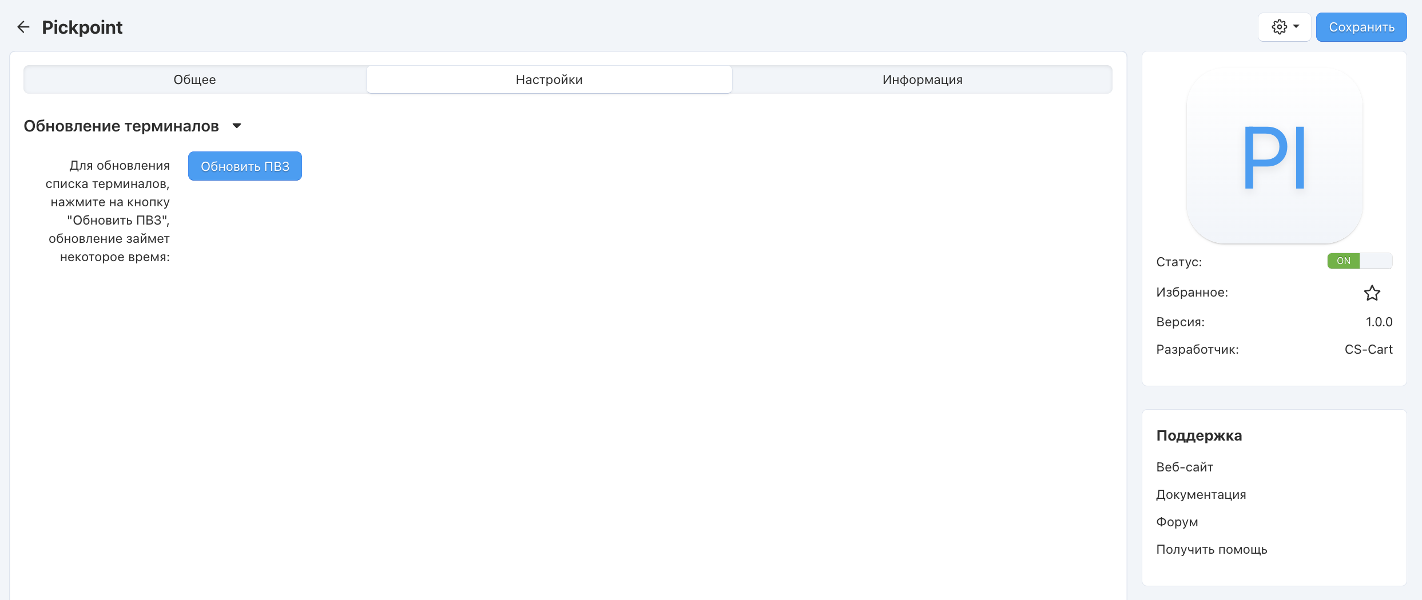This screenshot has width=1422, height=600.
Task: Click the version number 1.0.0
Action: (1379, 322)
